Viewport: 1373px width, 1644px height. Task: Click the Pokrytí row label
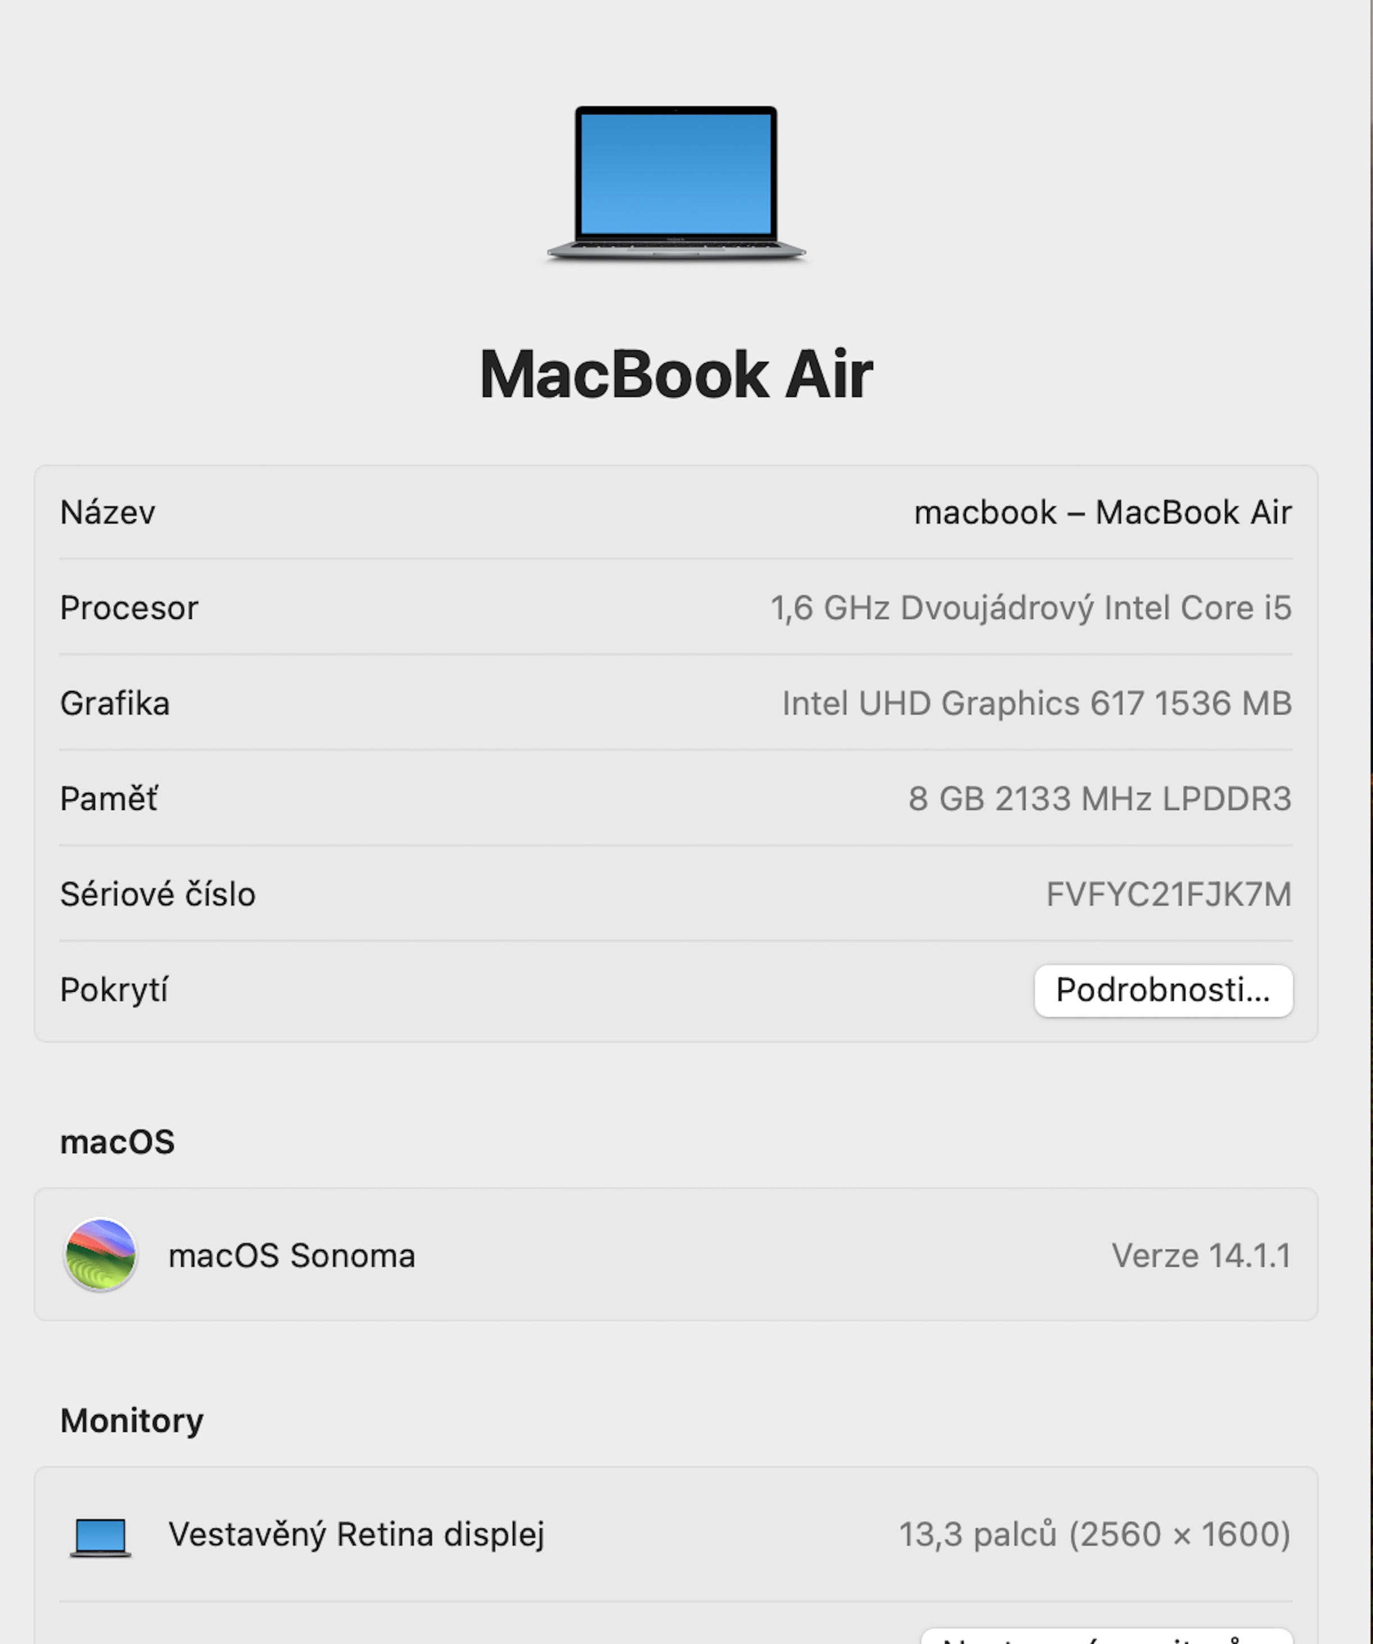click(x=114, y=990)
